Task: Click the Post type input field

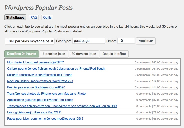Action: [88, 41]
